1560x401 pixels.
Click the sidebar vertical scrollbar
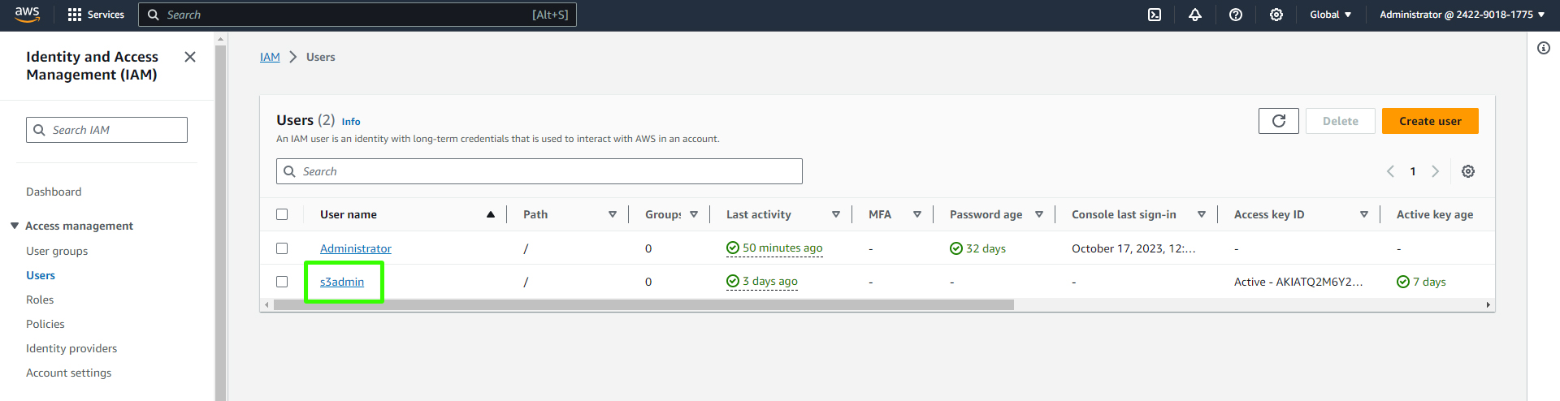click(x=220, y=222)
